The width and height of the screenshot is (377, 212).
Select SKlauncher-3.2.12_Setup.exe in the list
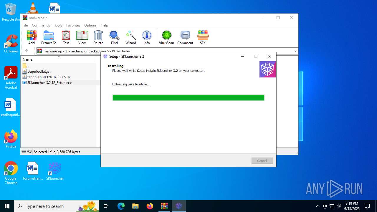point(47,83)
